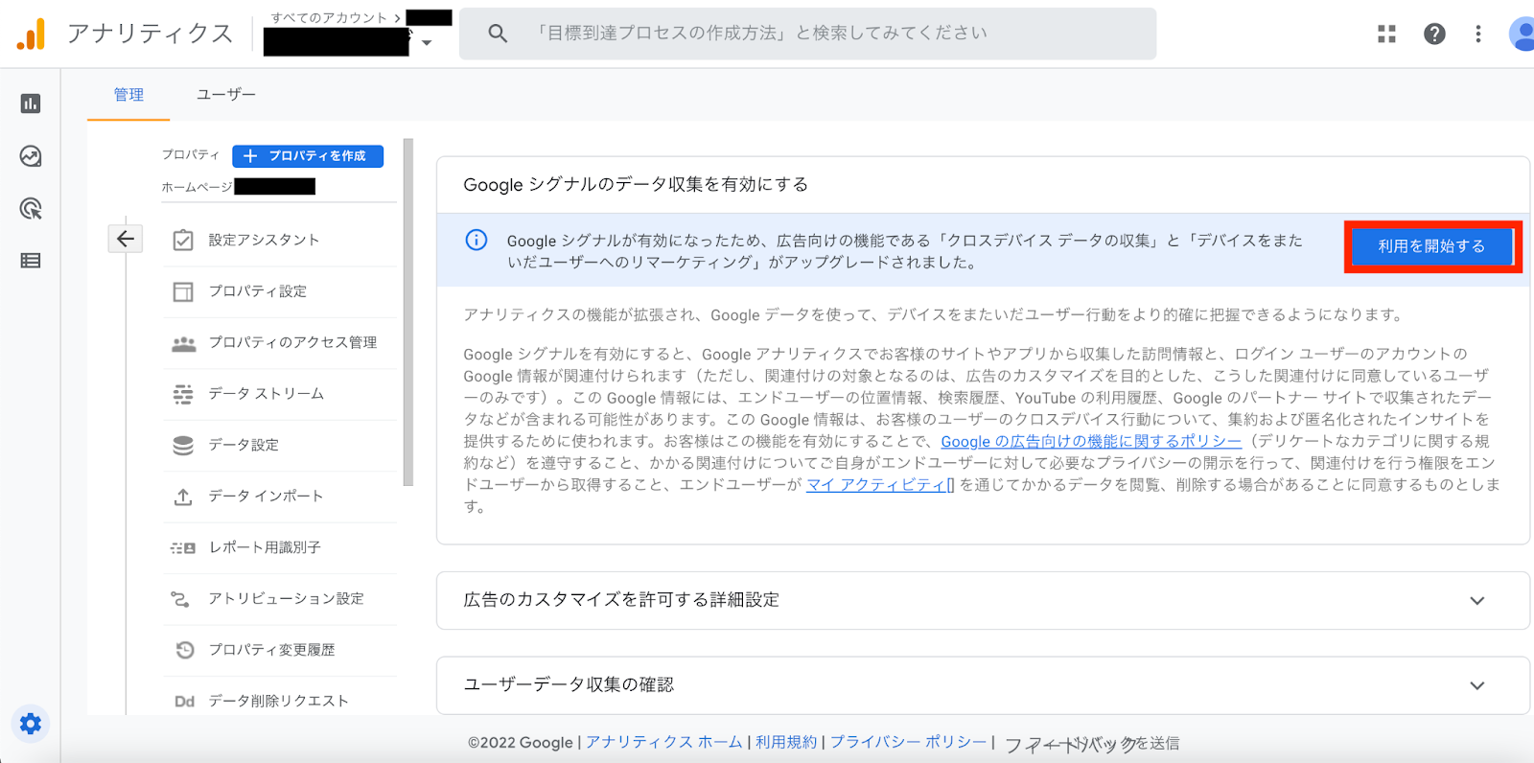Open データ削除リクエスト menu item
This screenshot has width=1534, height=763.
pyautogui.click(x=279, y=701)
